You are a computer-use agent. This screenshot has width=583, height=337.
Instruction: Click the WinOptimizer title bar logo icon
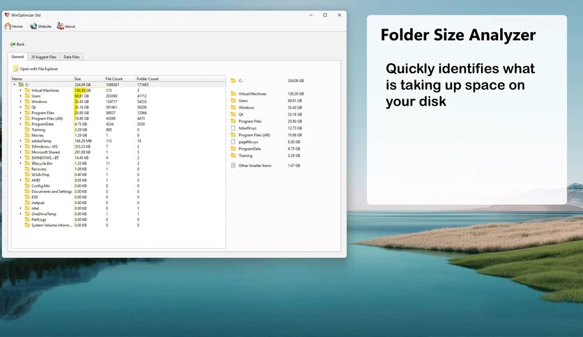click(x=7, y=15)
